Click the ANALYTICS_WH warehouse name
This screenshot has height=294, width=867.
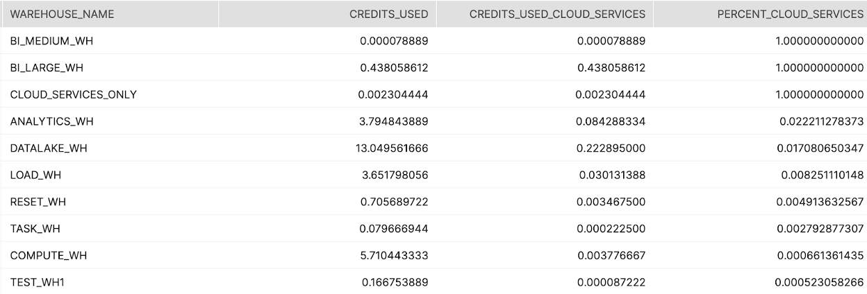coord(51,121)
